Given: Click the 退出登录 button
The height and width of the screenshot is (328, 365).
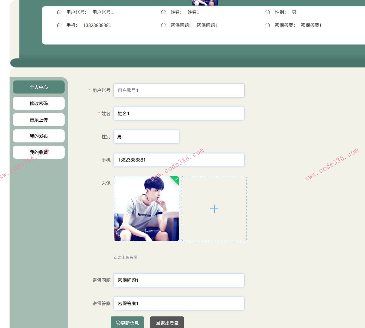Looking at the screenshot, I should click(167, 322).
